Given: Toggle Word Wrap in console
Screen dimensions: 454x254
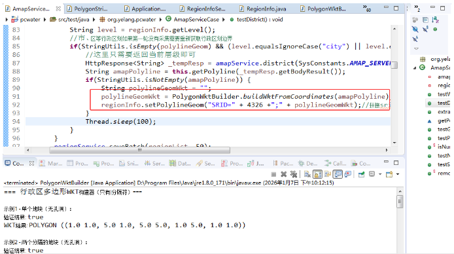Looking at the screenshot, I should (328, 174).
